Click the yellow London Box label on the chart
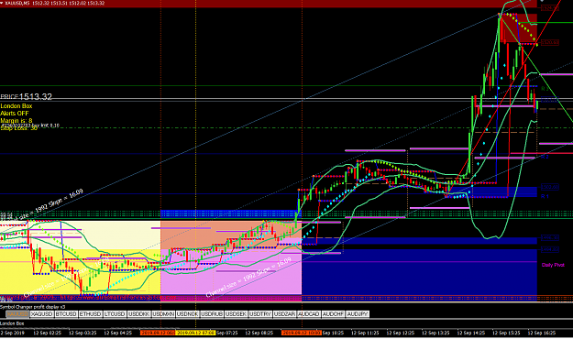Screen dimensions: 573x339 [17, 106]
